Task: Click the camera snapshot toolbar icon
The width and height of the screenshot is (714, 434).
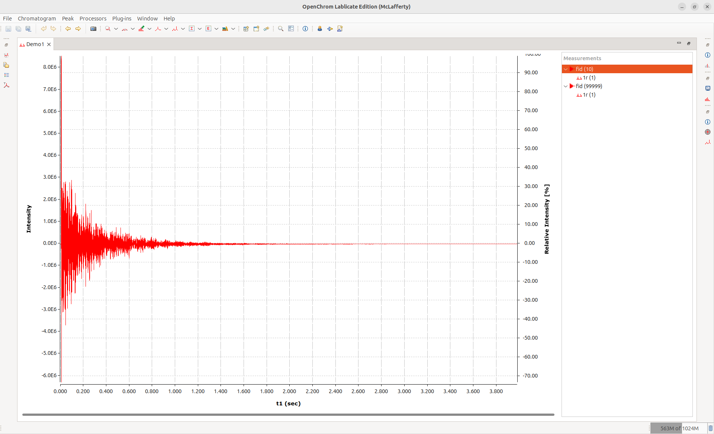Action: tap(93, 29)
